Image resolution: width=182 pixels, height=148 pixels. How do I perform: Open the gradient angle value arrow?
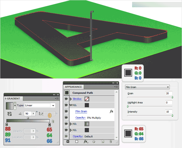(34, 113)
